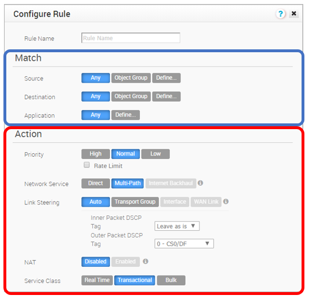This screenshot has height=299, width=309.
Task: Click the Link Steering info icon
Action: tap(226, 201)
